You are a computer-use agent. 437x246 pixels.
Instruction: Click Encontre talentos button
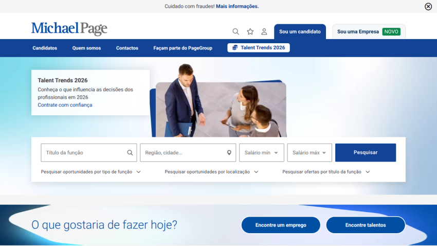pos(366,225)
